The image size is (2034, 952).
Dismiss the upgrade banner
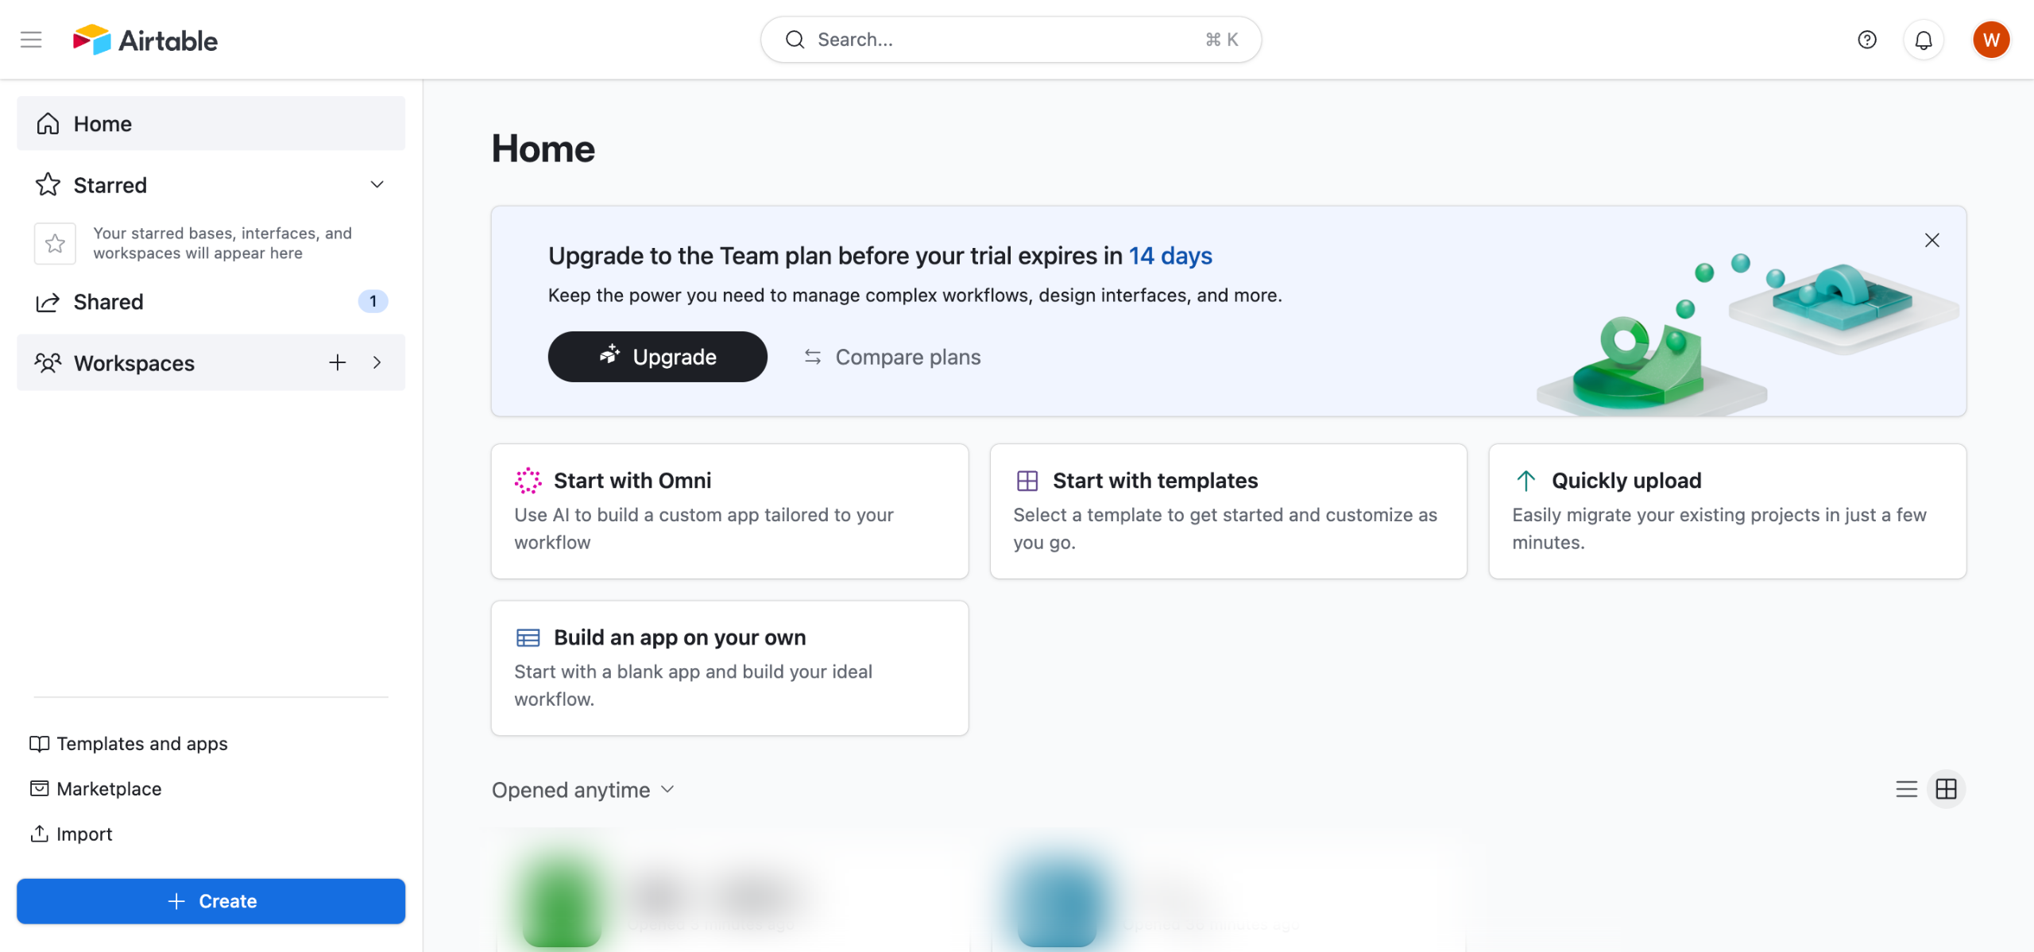pyautogui.click(x=1932, y=240)
